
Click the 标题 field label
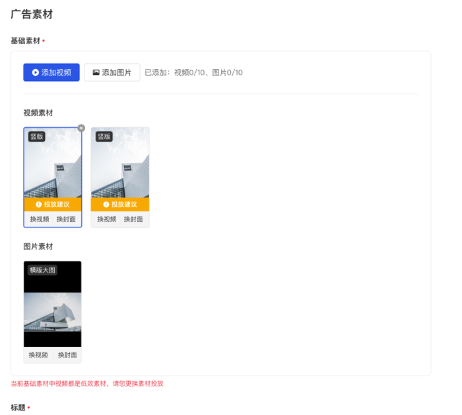[x=18, y=408]
